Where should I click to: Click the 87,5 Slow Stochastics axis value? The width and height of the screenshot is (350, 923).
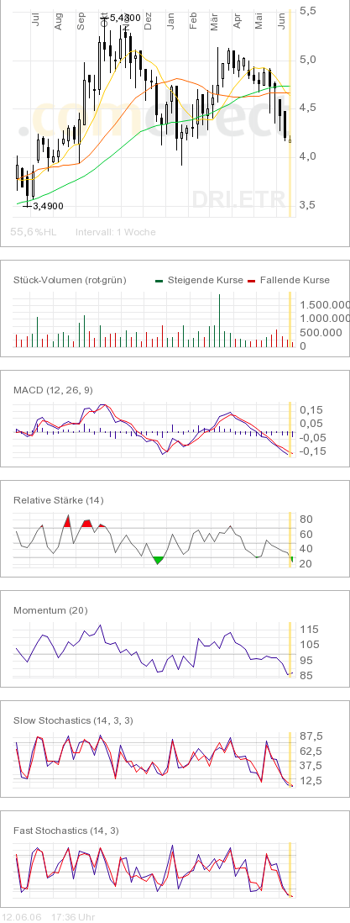pyautogui.click(x=311, y=736)
